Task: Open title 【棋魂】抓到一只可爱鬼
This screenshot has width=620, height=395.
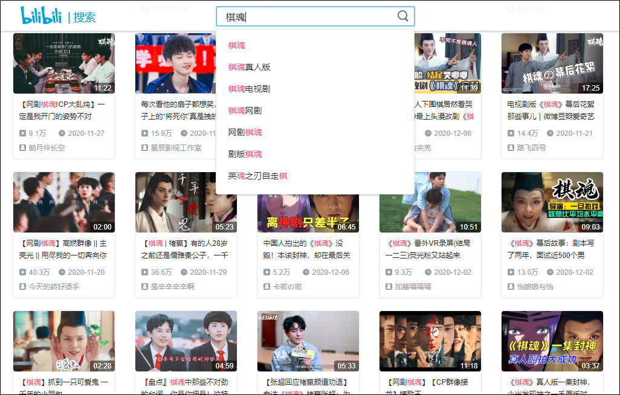Action: point(63,387)
